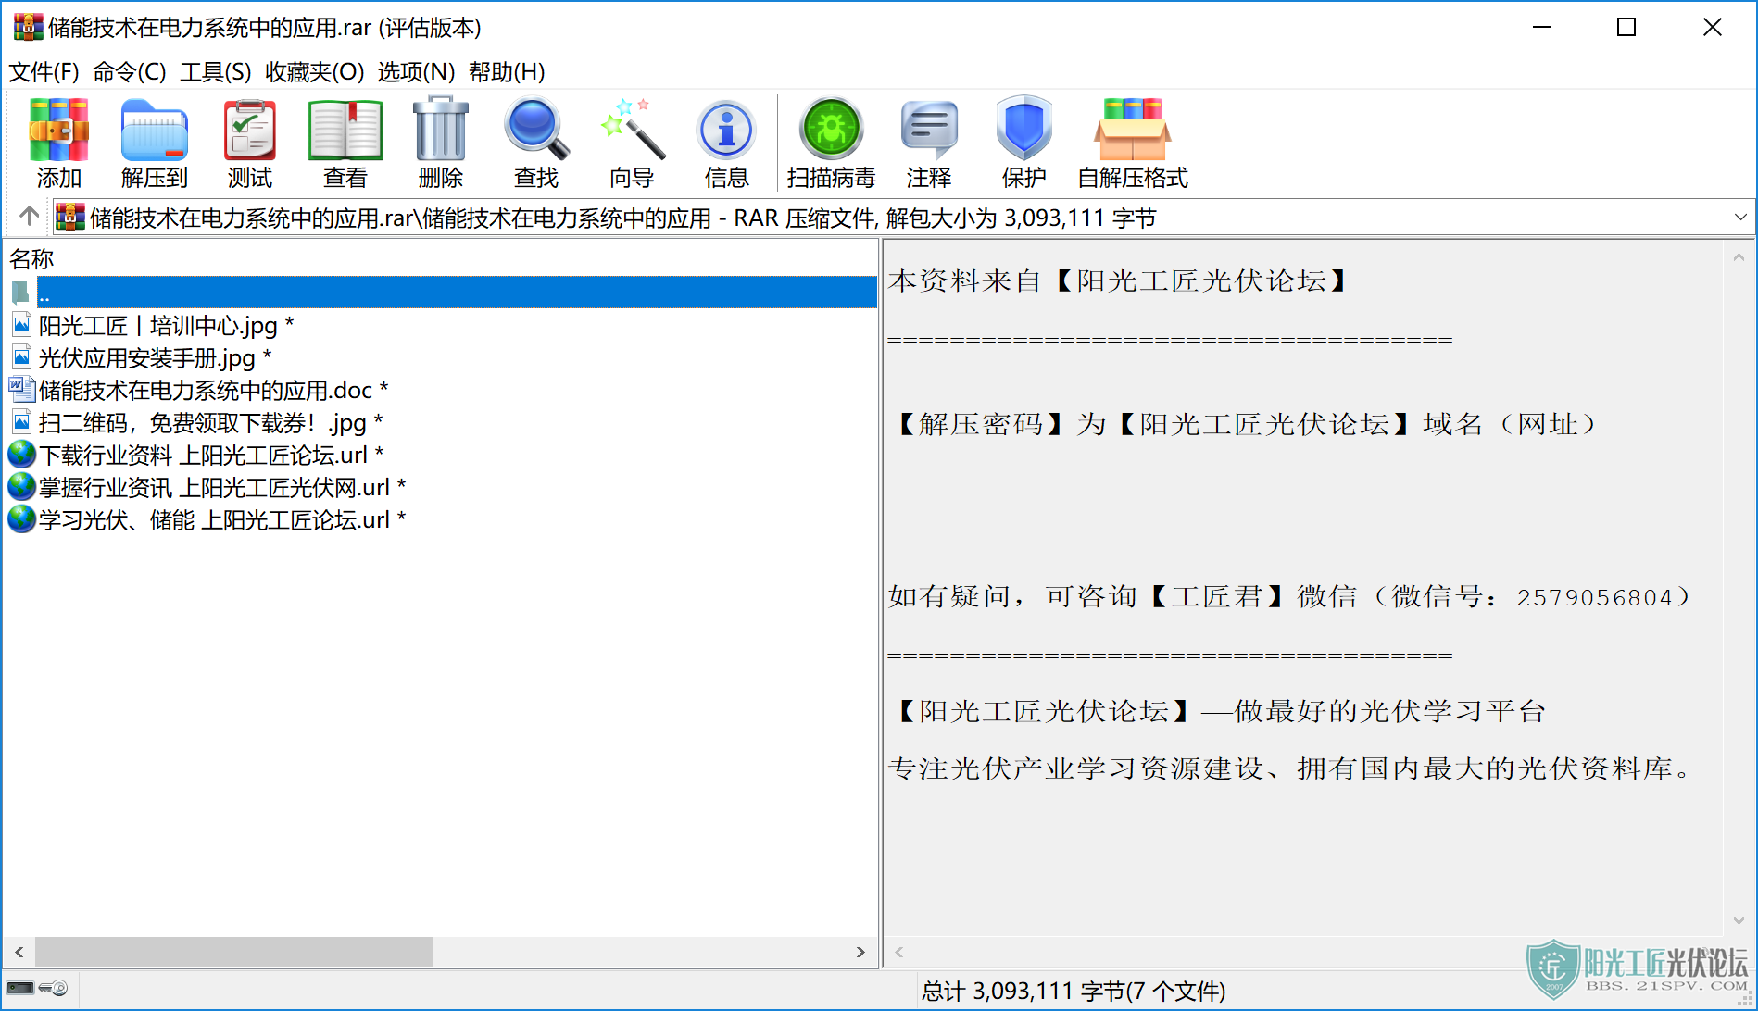
Task: Click image icon of 扫二维码 jpg file
Action: (21, 422)
